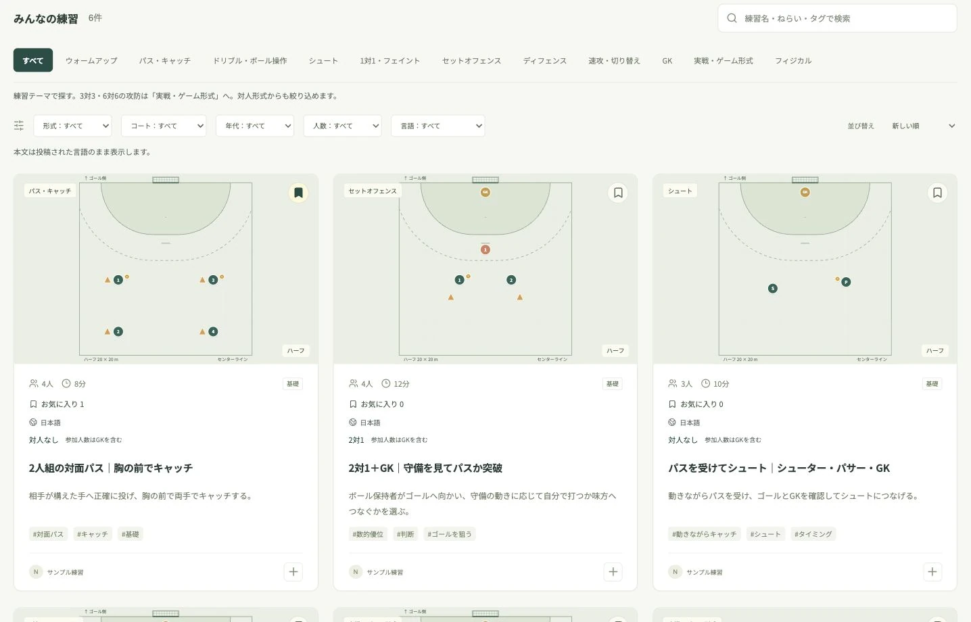Click the search magnifier icon
The image size is (971, 622).
732,18
